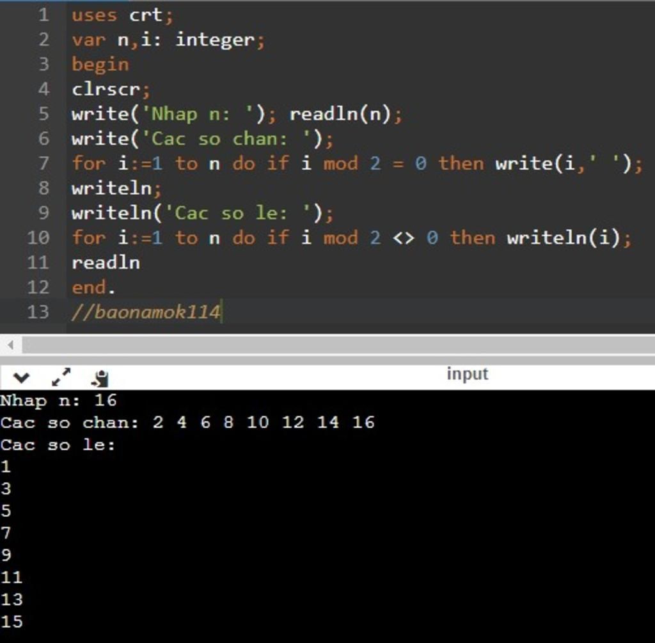This screenshot has width=655, height=643.
Task: Click line number 10 in the gutter
Action: coord(38,238)
